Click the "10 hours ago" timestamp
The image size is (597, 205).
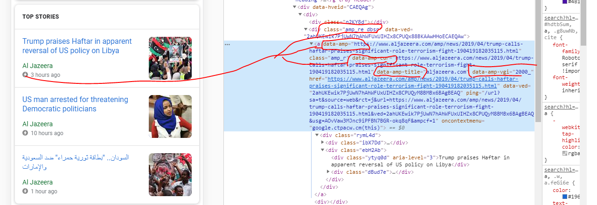[47, 133]
